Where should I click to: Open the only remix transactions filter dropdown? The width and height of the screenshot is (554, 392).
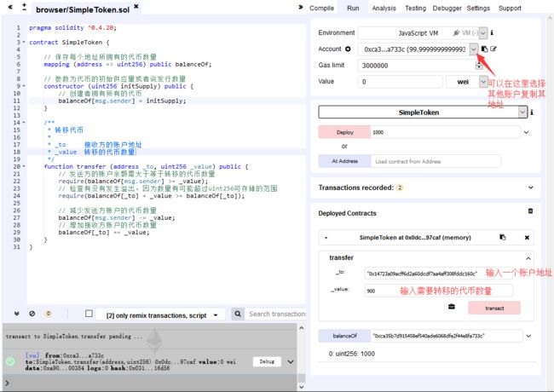pos(161,315)
